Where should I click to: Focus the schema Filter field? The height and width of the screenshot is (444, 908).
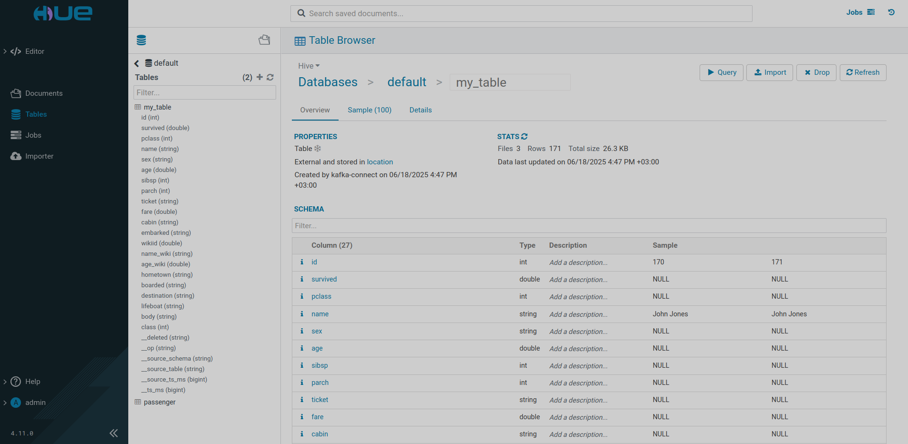[589, 226]
